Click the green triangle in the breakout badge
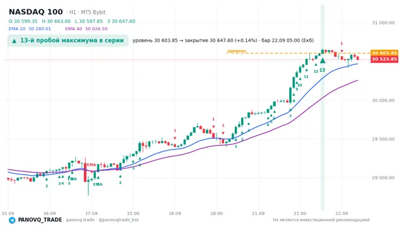The height and width of the screenshot is (227, 404). (15, 40)
